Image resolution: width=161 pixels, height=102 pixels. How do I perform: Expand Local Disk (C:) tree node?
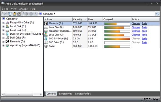point(3,26)
